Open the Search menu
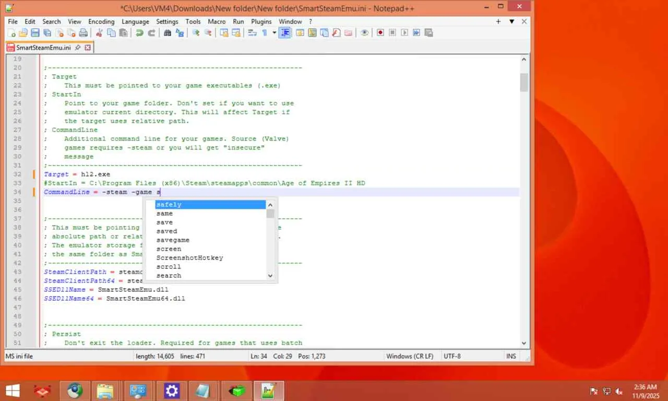 tap(52, 21)
